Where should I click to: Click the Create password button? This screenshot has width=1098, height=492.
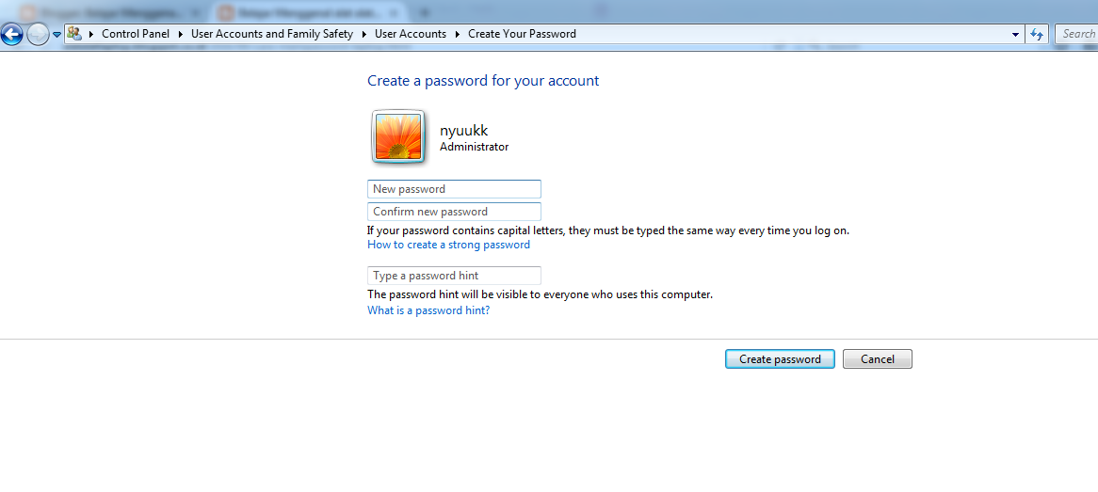[x=780, y=359]
